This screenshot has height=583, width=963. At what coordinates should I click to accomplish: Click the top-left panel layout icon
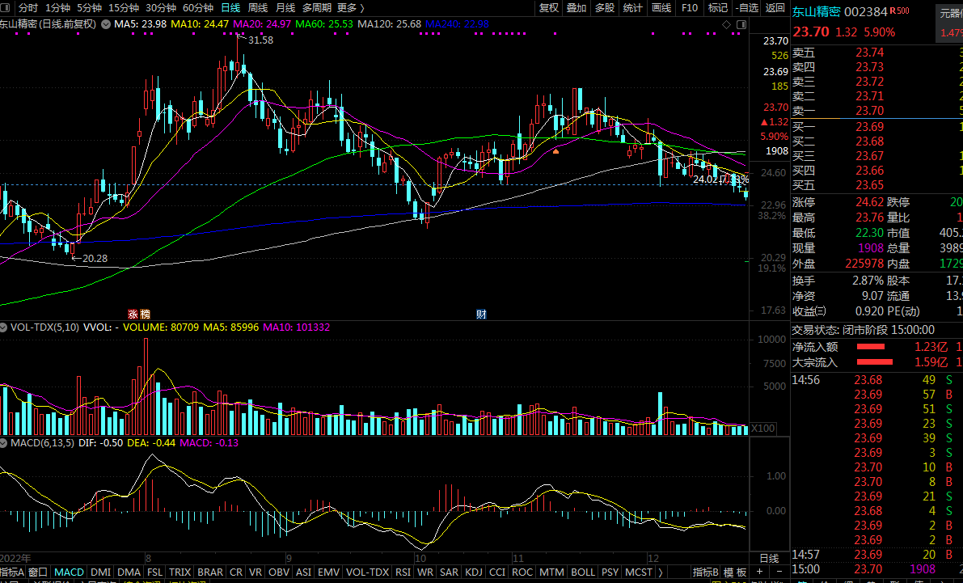pyautogui.click(x=7, y=8)
